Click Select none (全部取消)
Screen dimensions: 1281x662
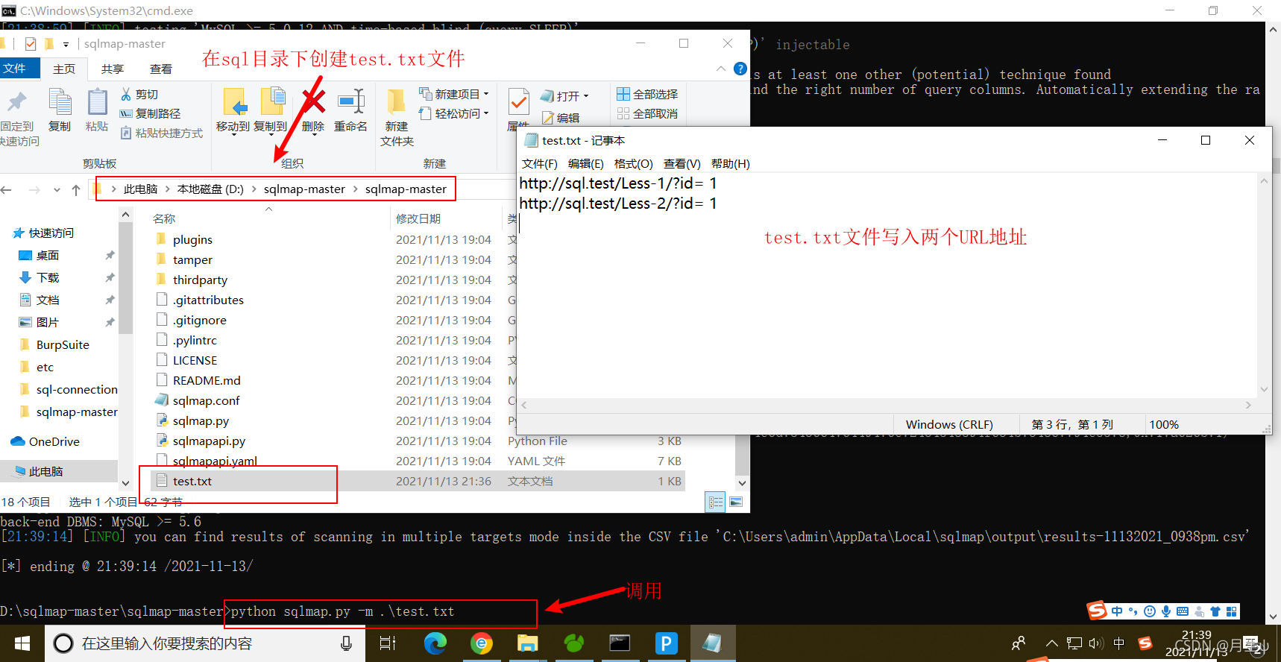647,113
